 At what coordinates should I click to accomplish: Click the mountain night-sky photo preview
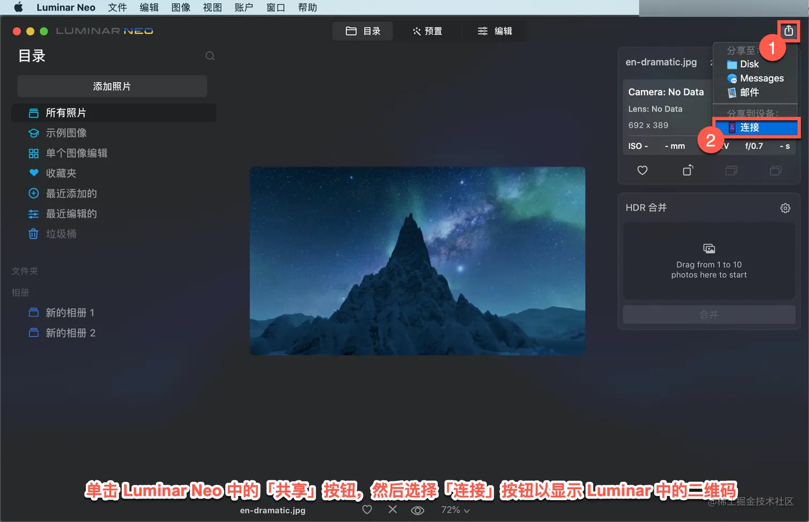pos(417,261)
